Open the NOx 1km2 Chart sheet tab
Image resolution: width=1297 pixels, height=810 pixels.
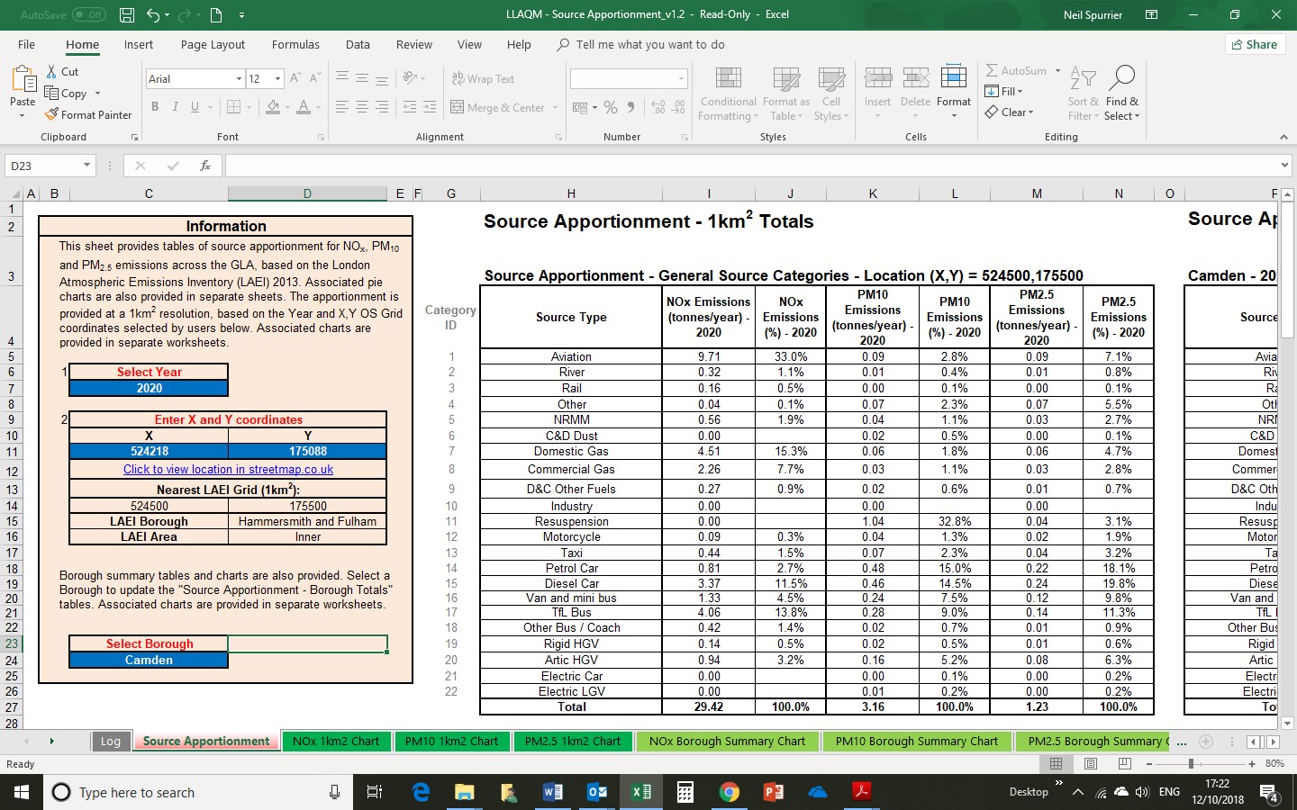(x=336, y=742)
